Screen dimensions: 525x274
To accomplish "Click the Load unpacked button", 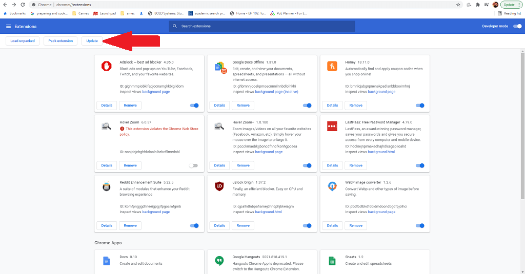I will point(23,40).
